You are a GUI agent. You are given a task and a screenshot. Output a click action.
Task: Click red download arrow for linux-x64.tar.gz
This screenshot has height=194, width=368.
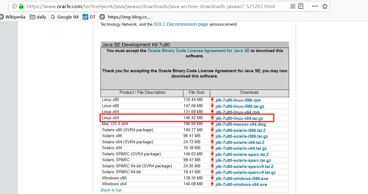click(212, 118)
